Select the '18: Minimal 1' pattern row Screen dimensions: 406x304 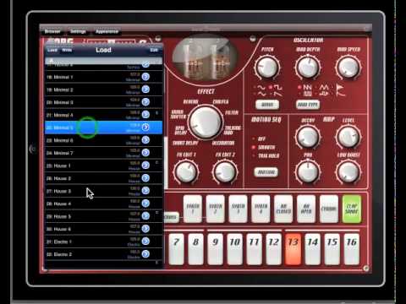point(103,77)
